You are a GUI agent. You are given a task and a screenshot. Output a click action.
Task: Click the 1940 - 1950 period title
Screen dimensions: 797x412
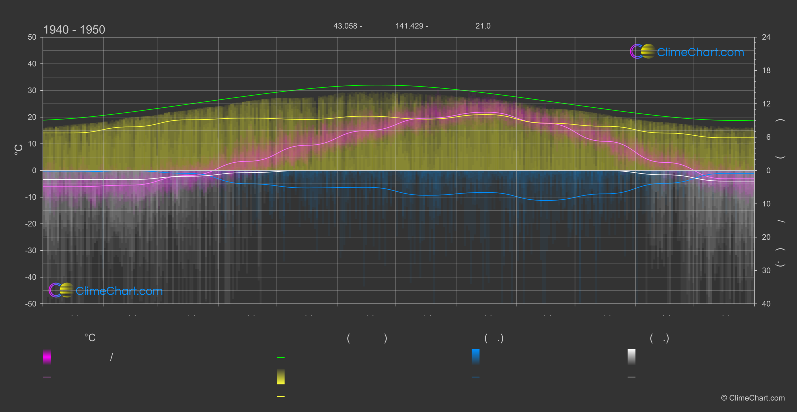click(74, 30)
